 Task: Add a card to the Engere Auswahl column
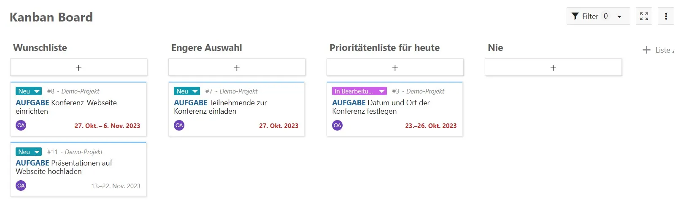pyautogui.click(x=237, y=67)
